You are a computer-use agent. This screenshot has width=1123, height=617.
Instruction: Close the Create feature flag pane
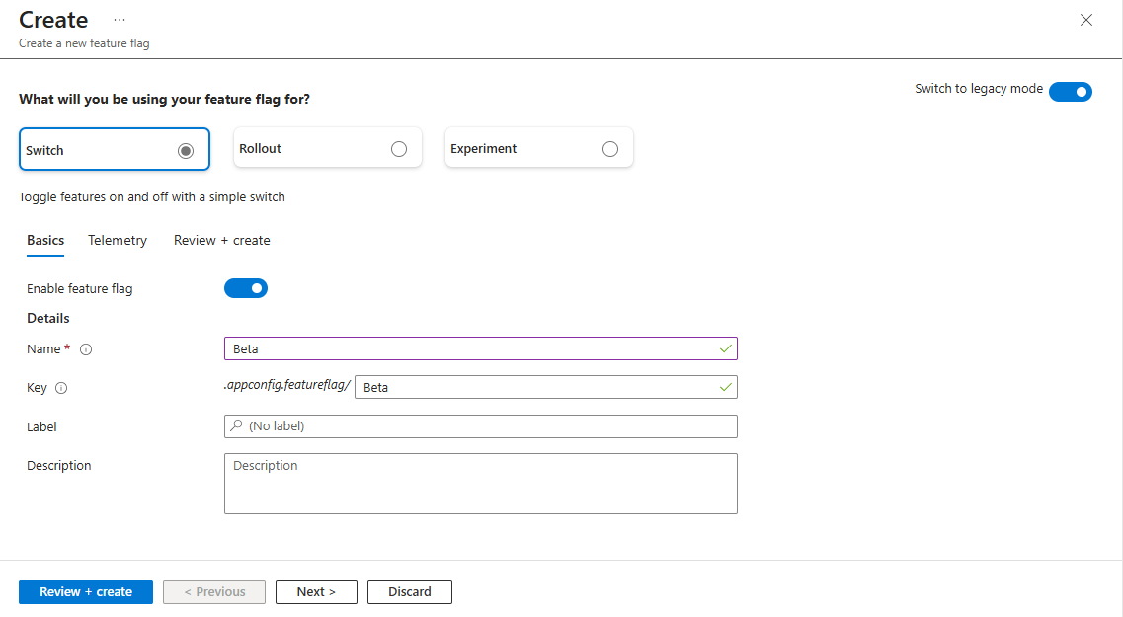tap(1086, 19)
